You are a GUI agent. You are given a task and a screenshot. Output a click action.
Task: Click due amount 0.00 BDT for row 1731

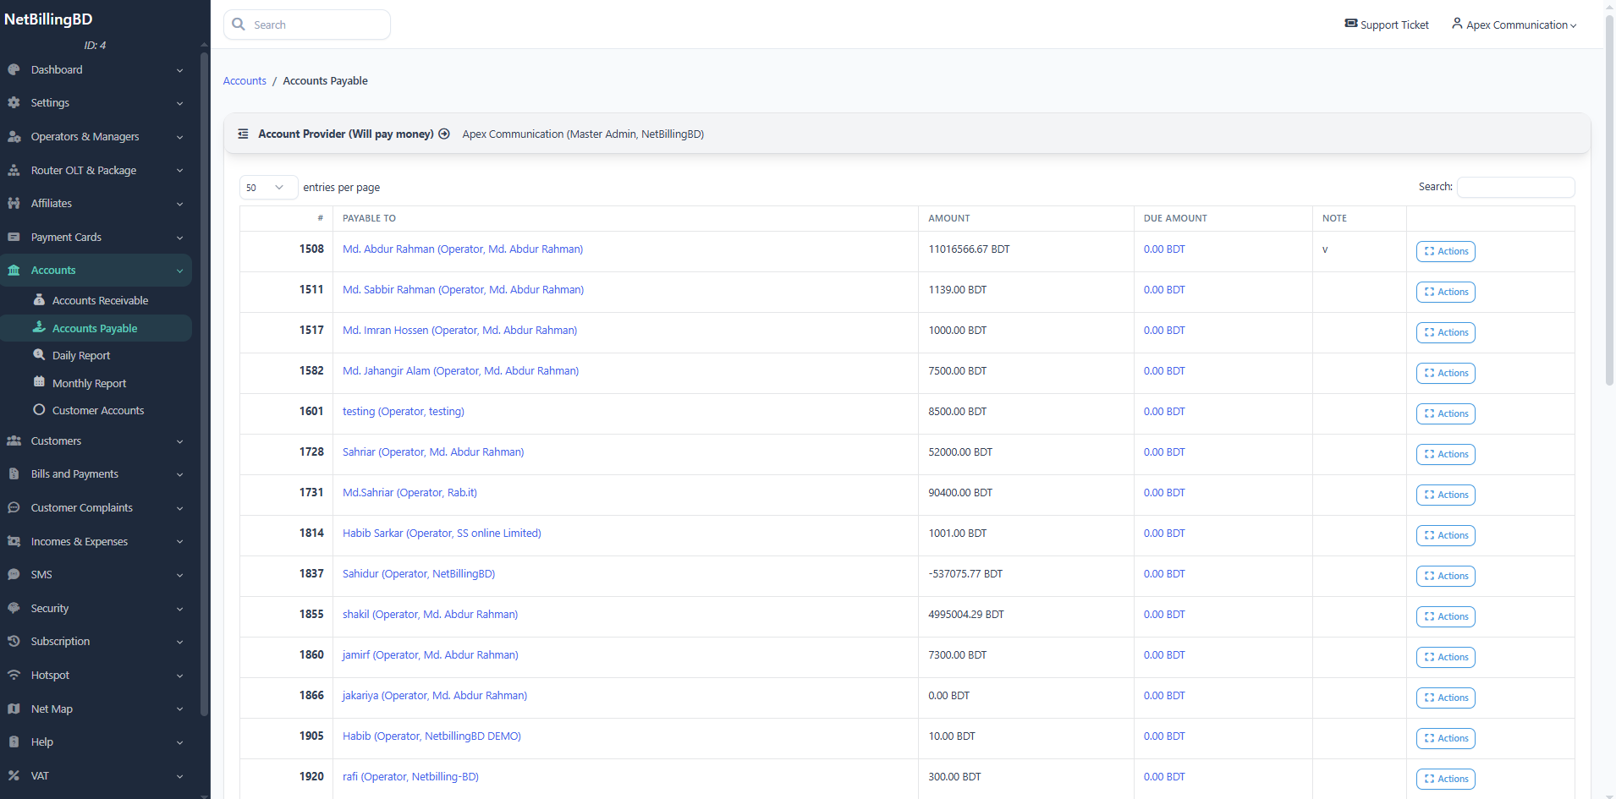point(1164,492)
